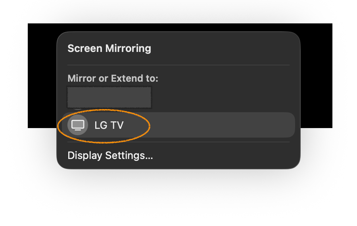The width and height of the screenshot is (357, 226).
Task: Click the LG TV display icon
Action: pyautogui.click(x=78, y=125)
